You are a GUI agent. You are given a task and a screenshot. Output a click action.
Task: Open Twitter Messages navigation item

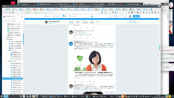pos(73,16)
